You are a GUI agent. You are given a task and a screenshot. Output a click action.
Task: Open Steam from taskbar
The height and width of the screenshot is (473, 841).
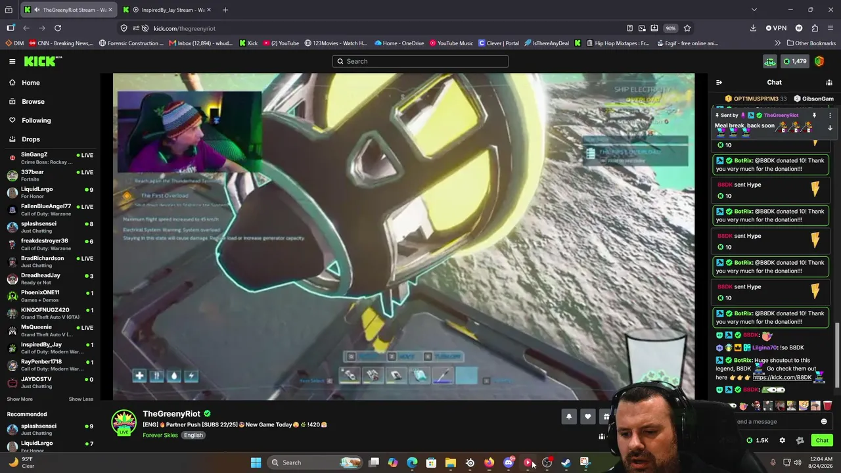tap(566, 462)
